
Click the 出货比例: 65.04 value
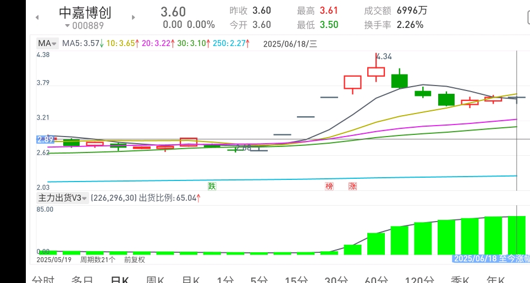point(170,198)
